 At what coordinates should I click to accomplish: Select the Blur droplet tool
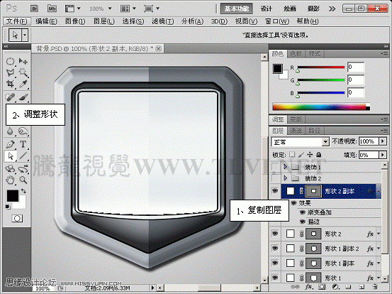pos(10,131)
